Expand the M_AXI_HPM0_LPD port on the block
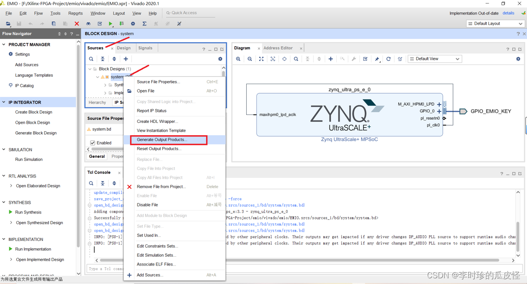The image size is (527, 284). [x=439, y=104]
